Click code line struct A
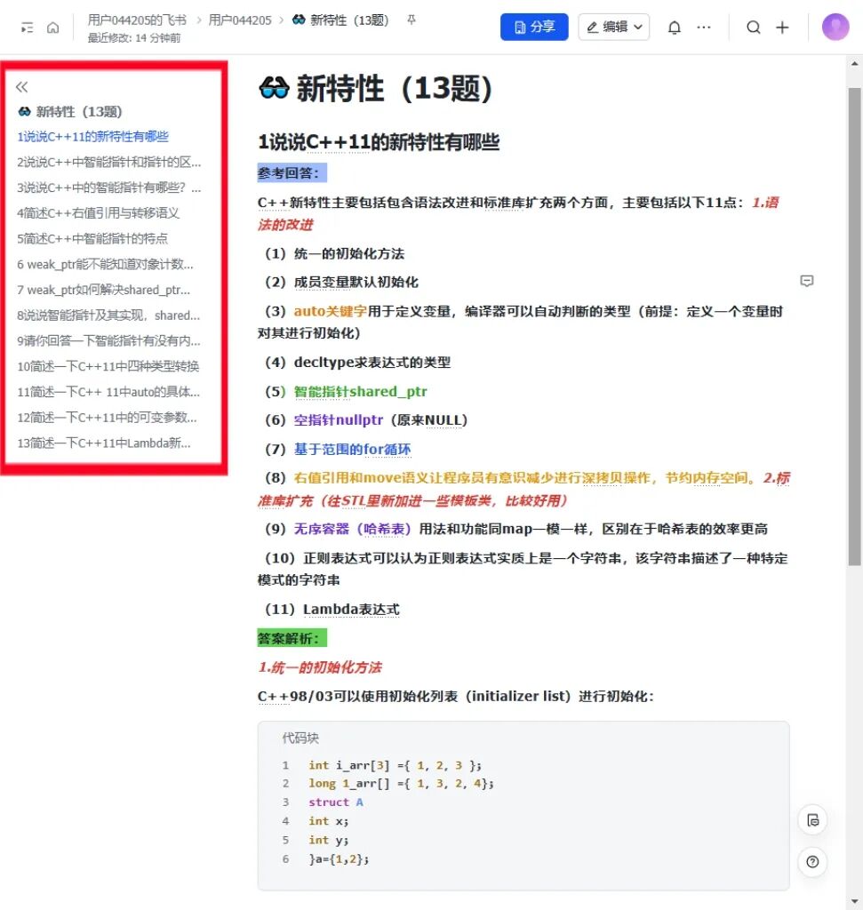This screenshot has height=910, width=863. tap(335, 802)
